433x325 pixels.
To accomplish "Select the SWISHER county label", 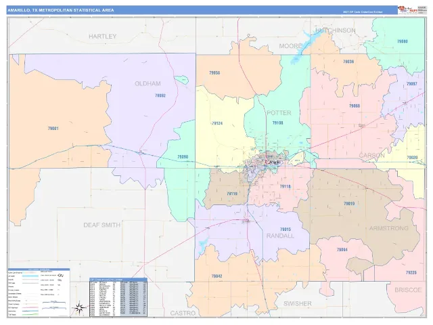I will [298, 303].
